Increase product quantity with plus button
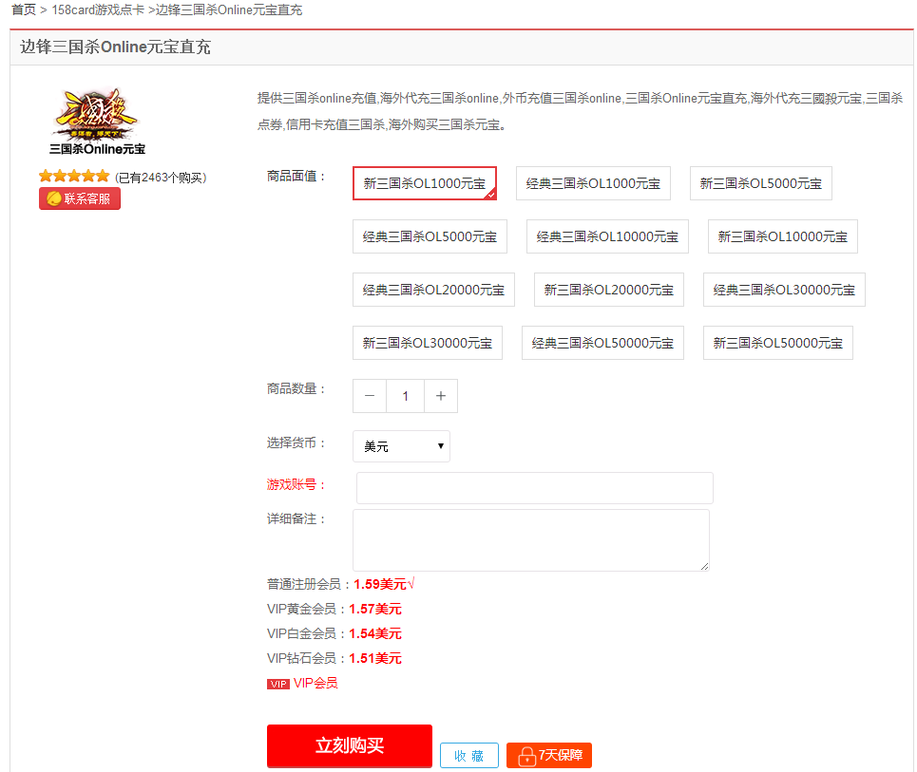The height and width of the screenshot is (772, 917). [x=441, y=396]
